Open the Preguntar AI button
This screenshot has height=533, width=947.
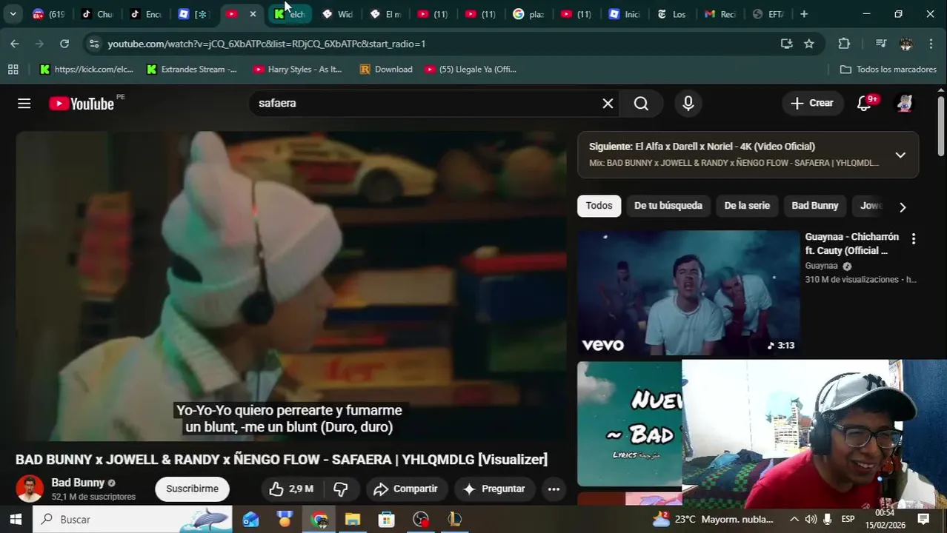[x=494, y=489]
